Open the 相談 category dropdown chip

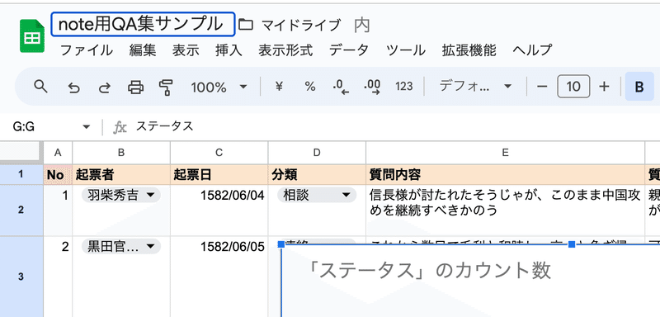point(317,196)
